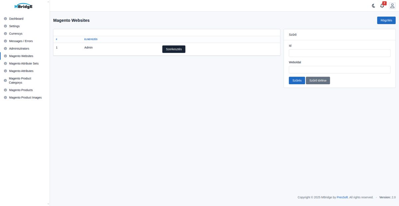Click the icon beside Magento Products
The height and width of the screenshot is (206, 399).
click(x=5, y=90)
